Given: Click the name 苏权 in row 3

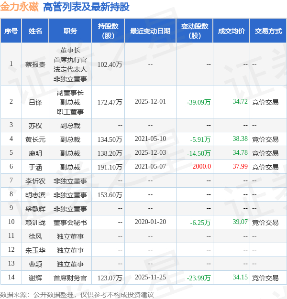Looking at the screenshot, I should (x=35, y=126).
